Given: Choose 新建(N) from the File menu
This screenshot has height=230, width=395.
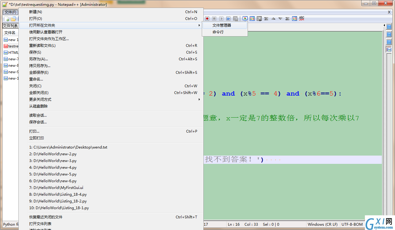Looking at the screenshot, I should coord(111,12).
